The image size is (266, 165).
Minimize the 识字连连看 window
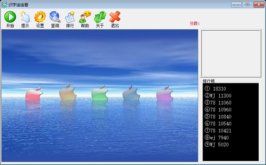(236, 5)
